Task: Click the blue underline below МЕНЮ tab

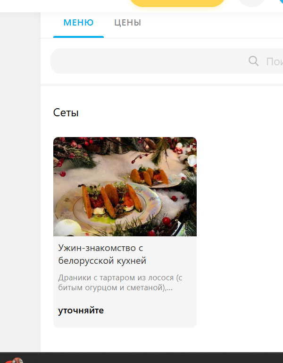Action: [x=79, y=37]
